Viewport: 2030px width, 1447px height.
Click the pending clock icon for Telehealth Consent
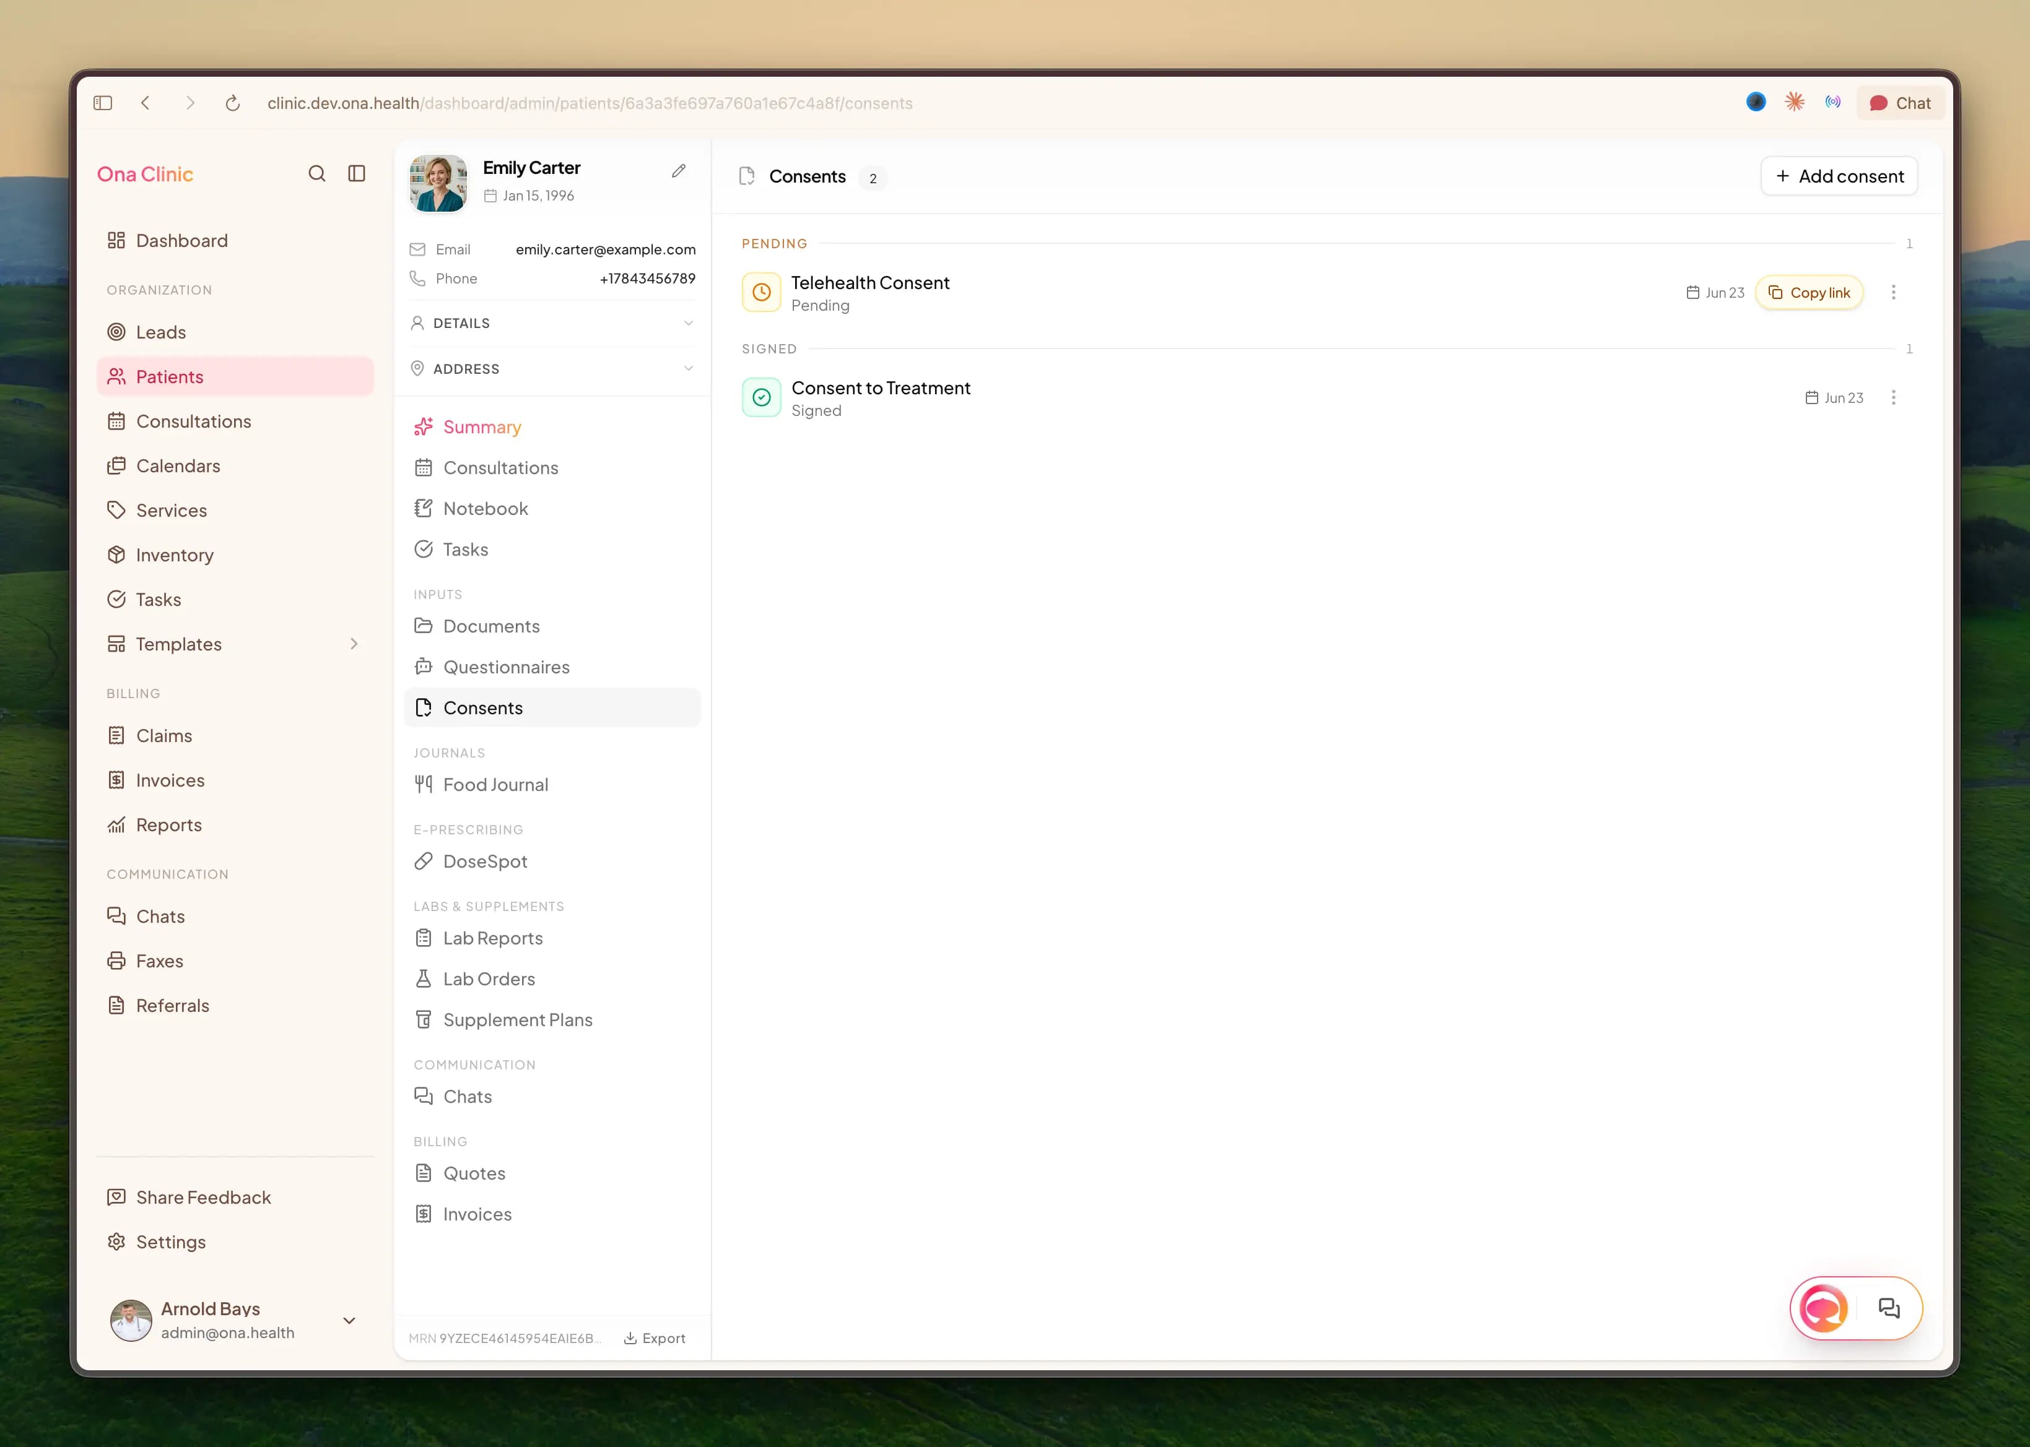click(x=761, y=292)
